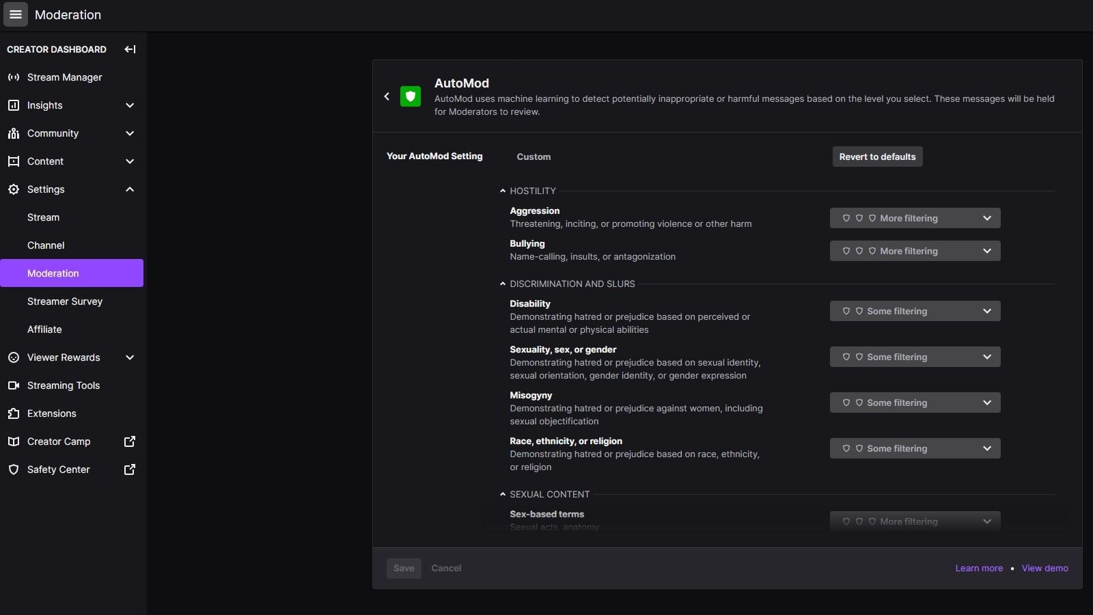Open the Misogyny filtering dropdown

pyautogui.click(x=915, y=402)
